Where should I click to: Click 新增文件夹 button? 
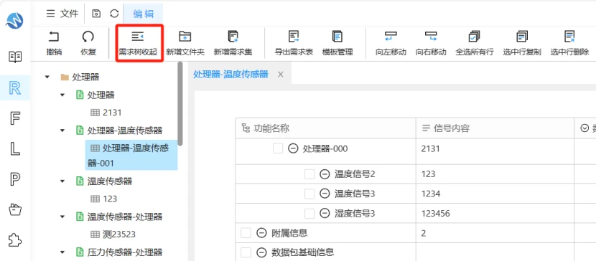click(x=185, y=44)
